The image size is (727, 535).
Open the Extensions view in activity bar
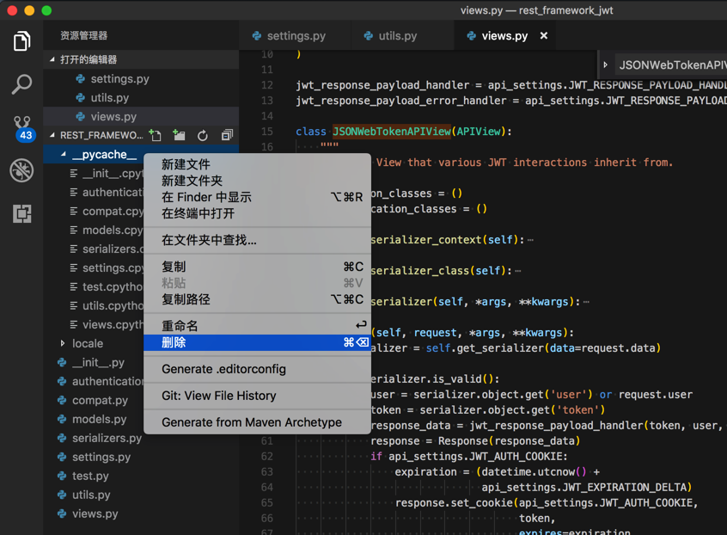coord(21,213)
